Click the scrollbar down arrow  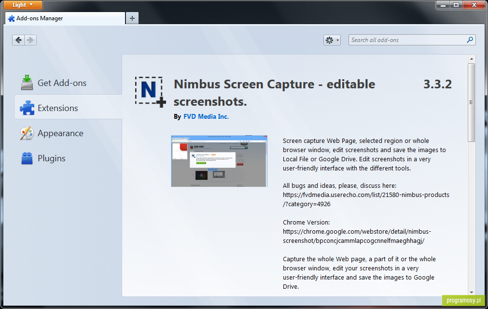pyautogui.click(x=472, y=293)
